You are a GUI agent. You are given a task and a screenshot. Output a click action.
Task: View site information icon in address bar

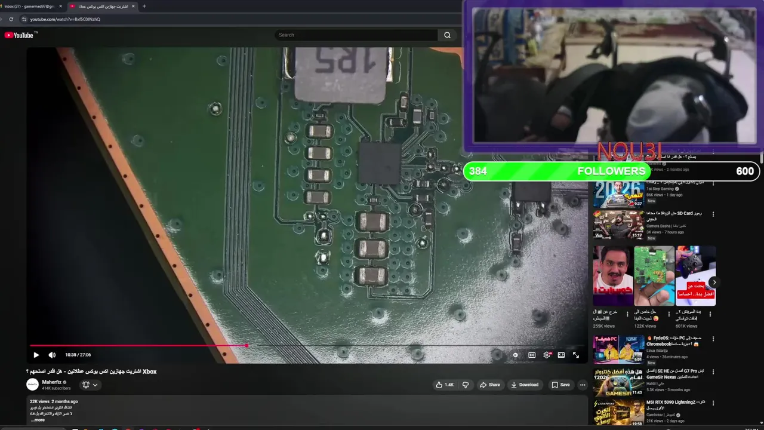click(24, 19)
